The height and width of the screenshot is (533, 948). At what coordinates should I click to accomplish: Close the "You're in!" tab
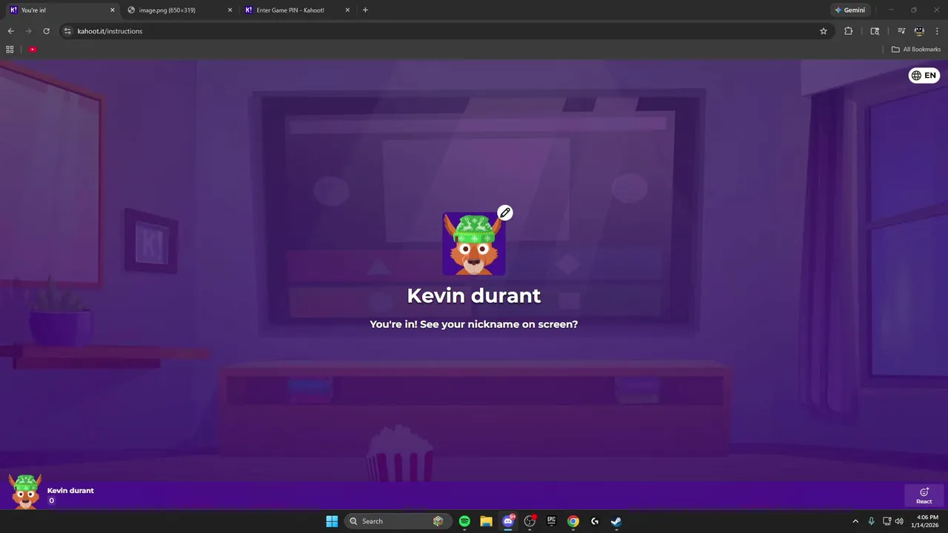coord(113,10)
